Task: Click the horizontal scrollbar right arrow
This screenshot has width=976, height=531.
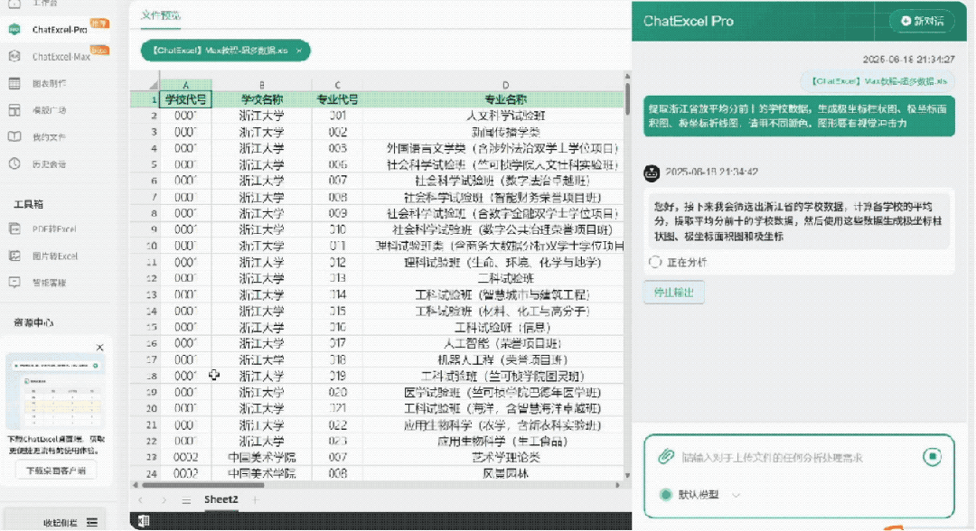Action: pyautogui.click(x=618, y=485)
